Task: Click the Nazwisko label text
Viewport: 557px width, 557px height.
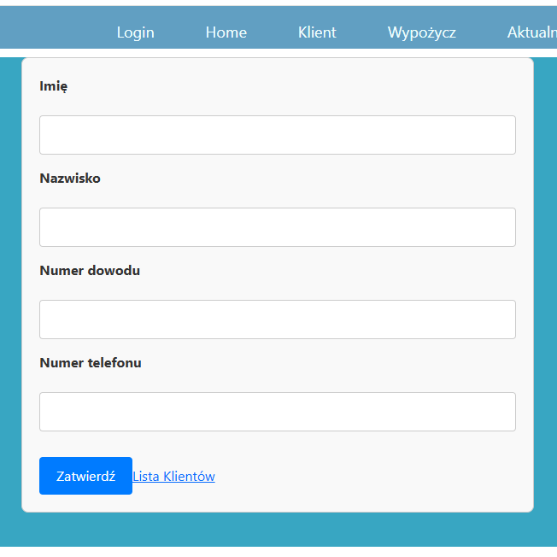Action: [x=70, y=179]
